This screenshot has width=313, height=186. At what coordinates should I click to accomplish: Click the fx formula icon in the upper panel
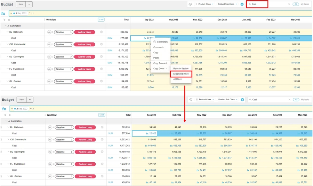coord(3,14)
